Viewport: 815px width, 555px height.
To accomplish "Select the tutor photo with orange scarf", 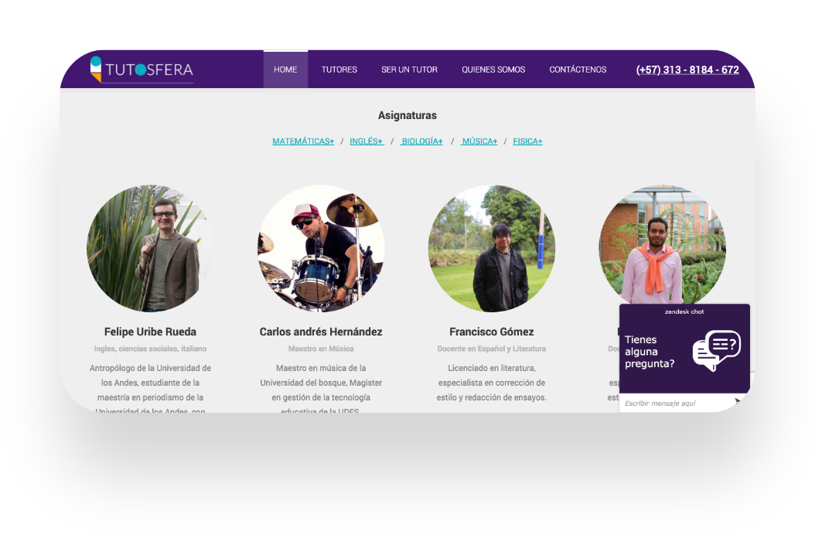I will pyautogui.click(x=662, y=245).
